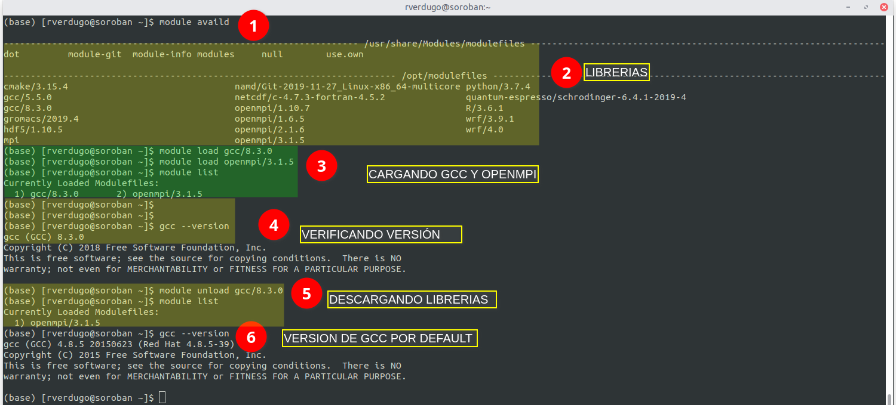Screen dimensions: 896x405
Task: Click the LIBRERIAS label box
Action: [x=616, y=72]
